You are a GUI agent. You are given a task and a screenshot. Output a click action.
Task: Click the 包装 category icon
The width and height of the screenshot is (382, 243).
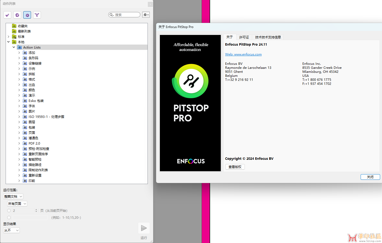pyautogui.click(x=25, y=127)
